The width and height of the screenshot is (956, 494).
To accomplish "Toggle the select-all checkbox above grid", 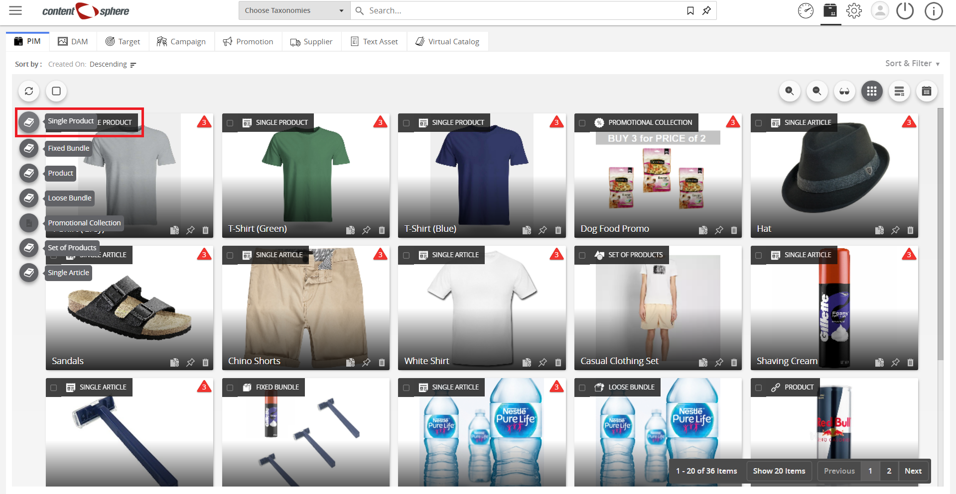I will (56, 91).
